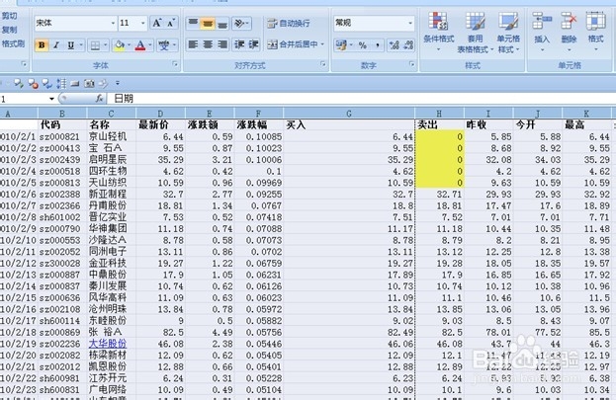Click the borders icon in 字体 group
Screen dimensions: 616x400
[95, 45]
